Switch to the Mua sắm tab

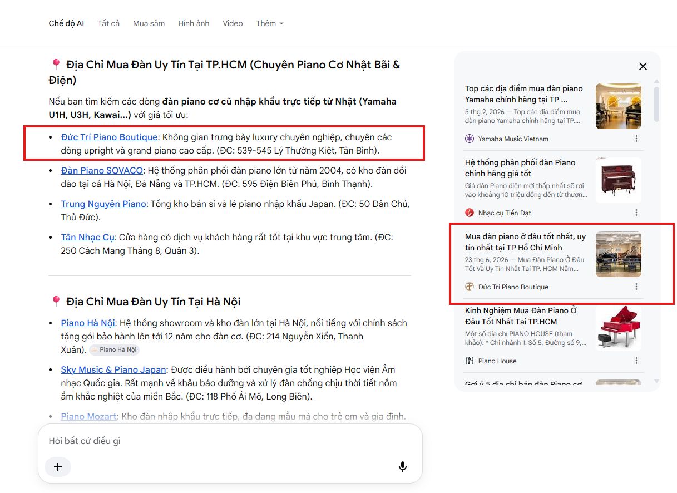[x=149, y=23]
